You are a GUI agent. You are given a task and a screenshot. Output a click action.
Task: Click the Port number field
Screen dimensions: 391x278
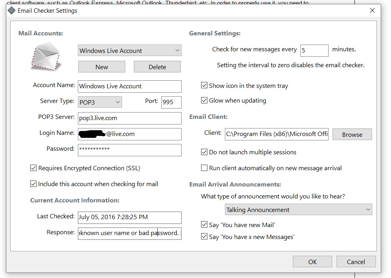pyautogui.click(x=171, y=102)
